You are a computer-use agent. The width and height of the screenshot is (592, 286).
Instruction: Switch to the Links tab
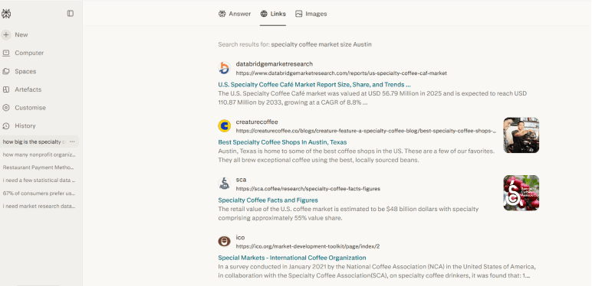tap(272, 14)
